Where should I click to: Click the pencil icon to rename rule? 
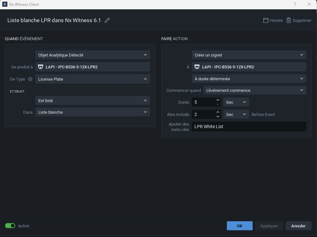pos(107,20)
